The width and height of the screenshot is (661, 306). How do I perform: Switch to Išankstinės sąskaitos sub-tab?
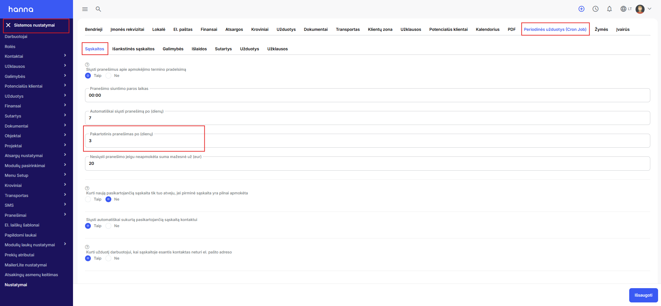click(133, 49)
